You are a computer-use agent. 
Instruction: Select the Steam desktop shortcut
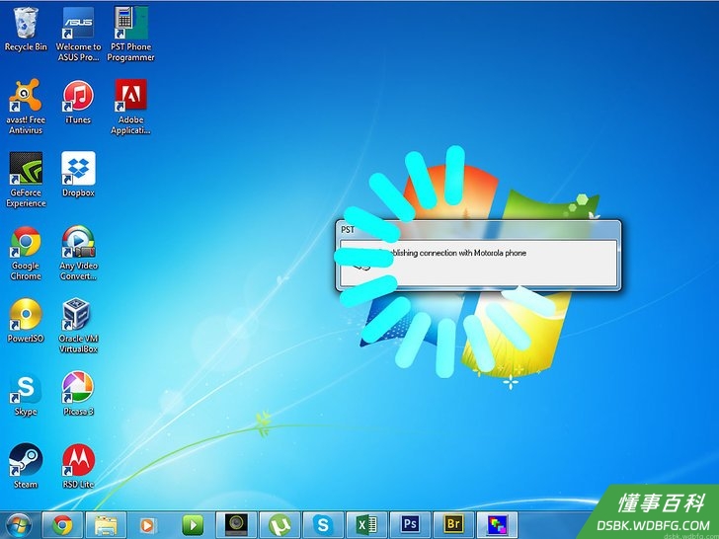coord(26,466)
